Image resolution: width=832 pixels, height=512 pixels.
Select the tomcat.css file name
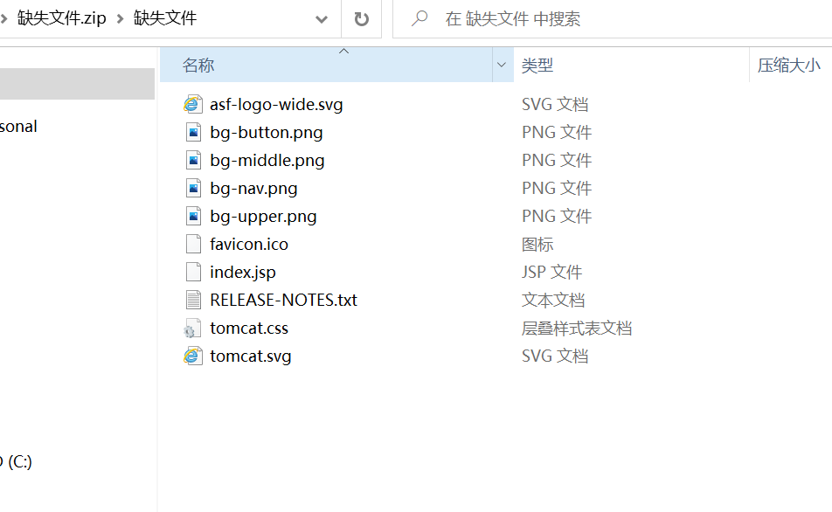tap(249, 328)
